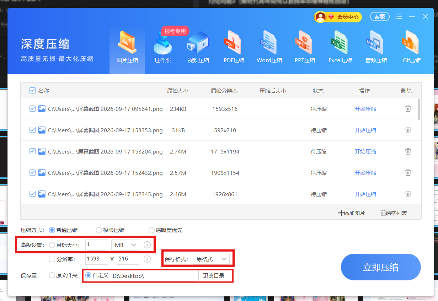This screenshot has height=301, width=438.
Task: Click info icon beside resolution fields
Action: click(x=147, y=259)
